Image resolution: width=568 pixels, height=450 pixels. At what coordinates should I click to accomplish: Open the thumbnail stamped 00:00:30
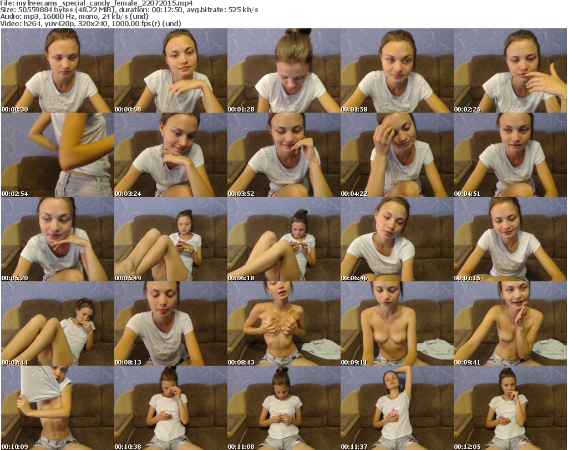(x=58, y=70)
